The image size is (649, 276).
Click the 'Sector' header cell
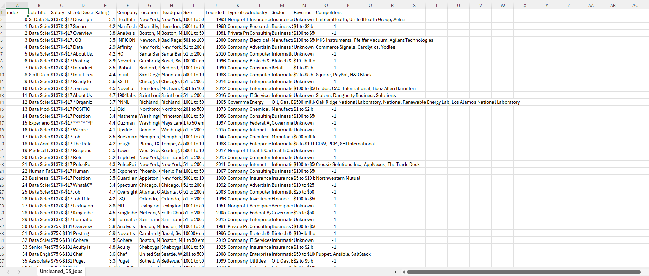point(282,12)
